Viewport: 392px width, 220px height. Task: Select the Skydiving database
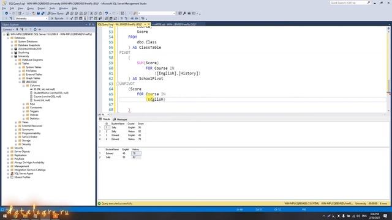point(23,53)
